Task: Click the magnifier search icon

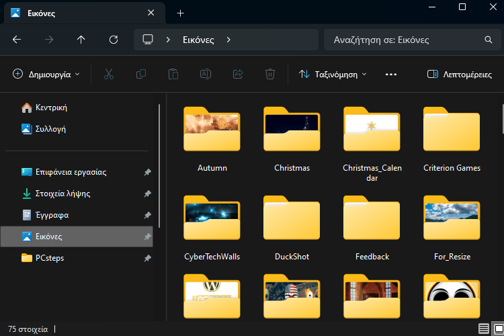Action: click(489, 40)
